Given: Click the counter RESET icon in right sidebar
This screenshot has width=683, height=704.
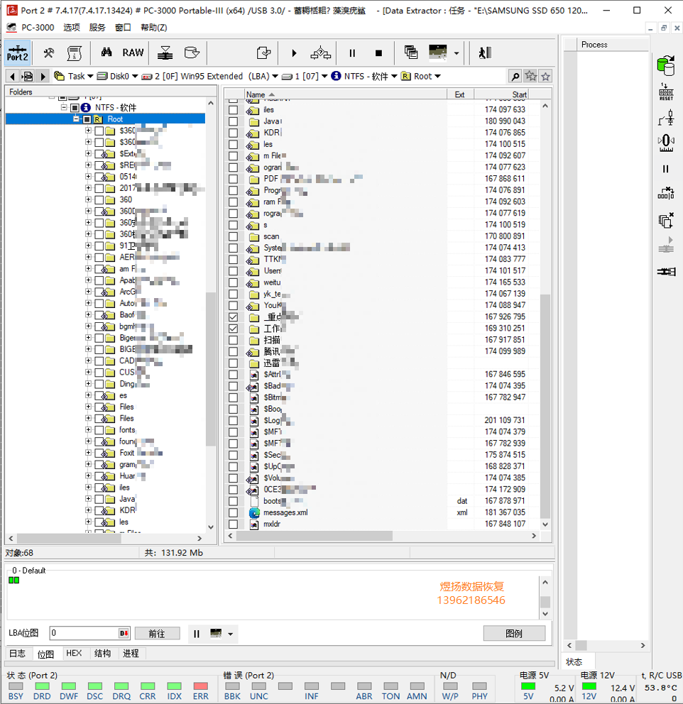Looking at the screenshot, I should point(666,92).
